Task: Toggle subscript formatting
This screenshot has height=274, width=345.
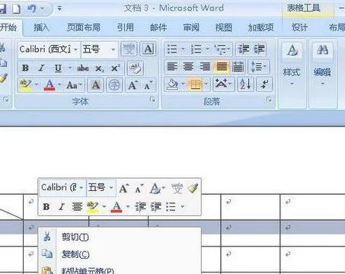Action: click(100, 68)
